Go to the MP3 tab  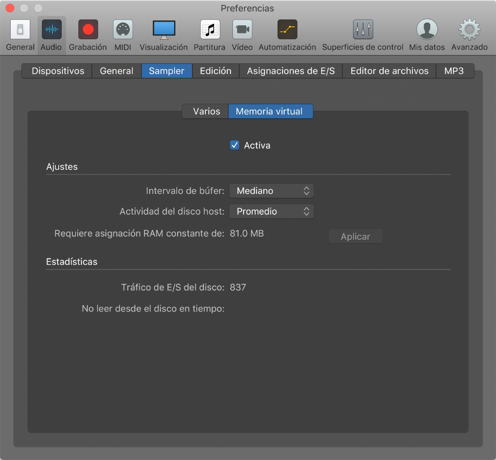point(454,71)
